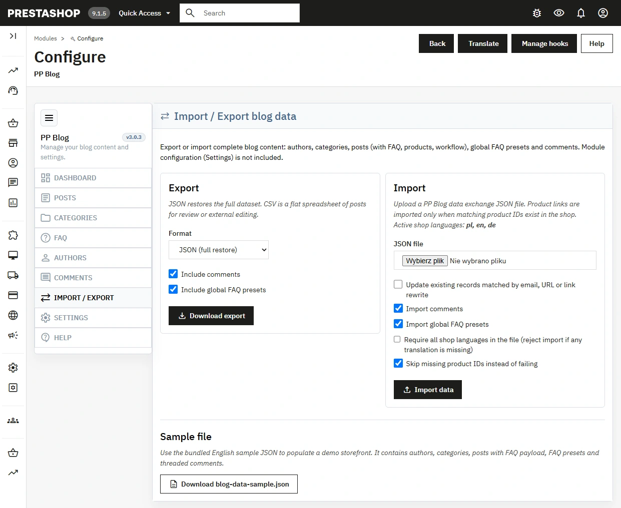Open notifications bell icon
621x508 pixels.
coord(581,13)
